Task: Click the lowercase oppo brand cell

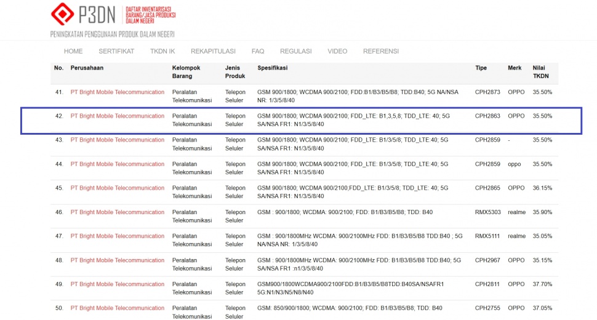Action: point(514,164)
